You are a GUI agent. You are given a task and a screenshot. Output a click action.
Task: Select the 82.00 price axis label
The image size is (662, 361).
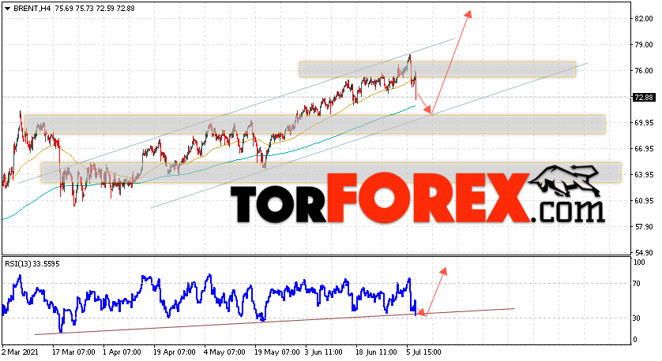tap(643, 19)
